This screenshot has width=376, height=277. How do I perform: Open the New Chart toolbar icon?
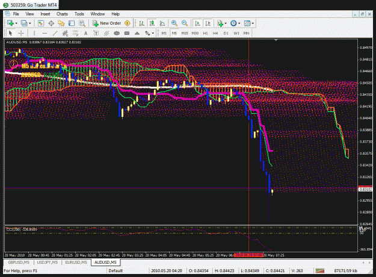point(10,23)
